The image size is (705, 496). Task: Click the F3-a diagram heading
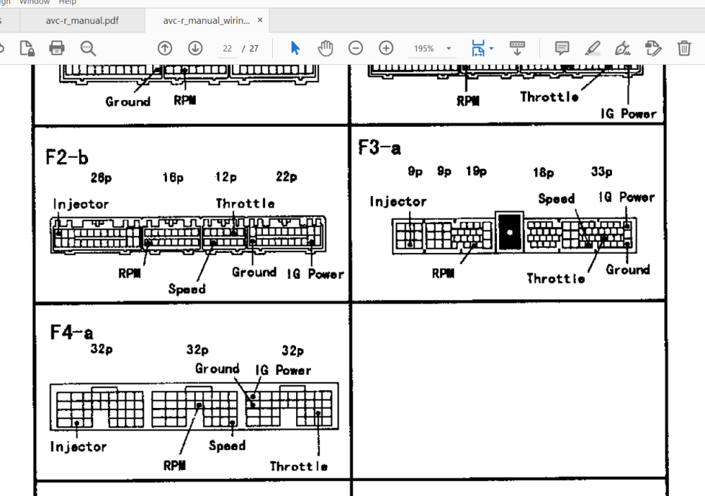coord(379,147)
